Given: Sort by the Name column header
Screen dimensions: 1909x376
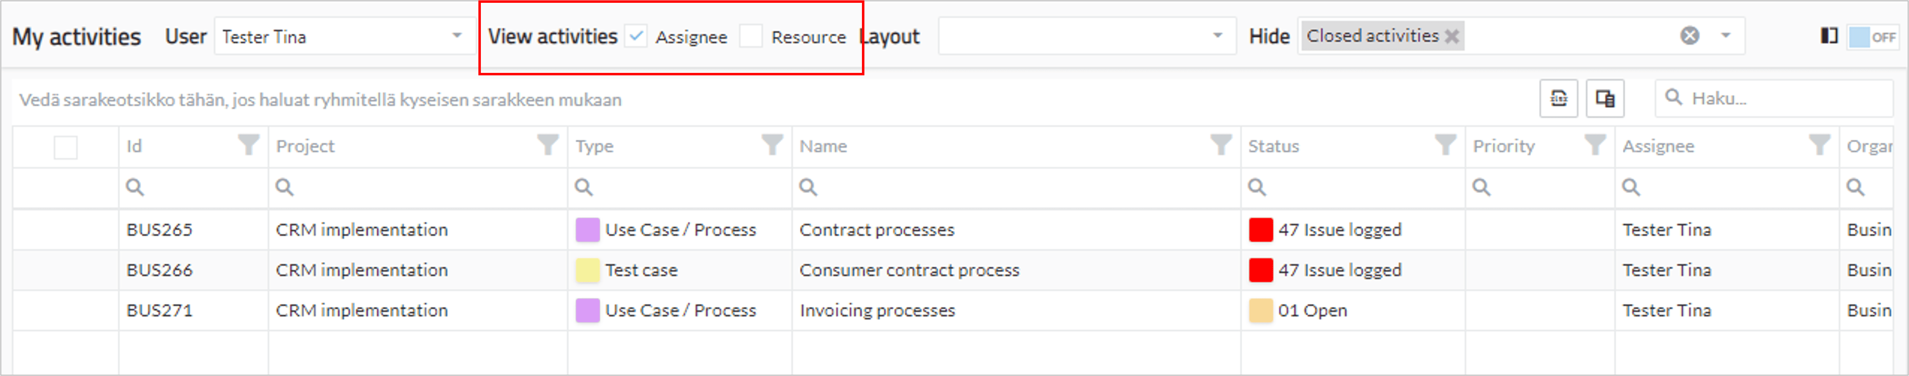Looking at the screenshot, I should pyautogui.click(x=823, y=146).
